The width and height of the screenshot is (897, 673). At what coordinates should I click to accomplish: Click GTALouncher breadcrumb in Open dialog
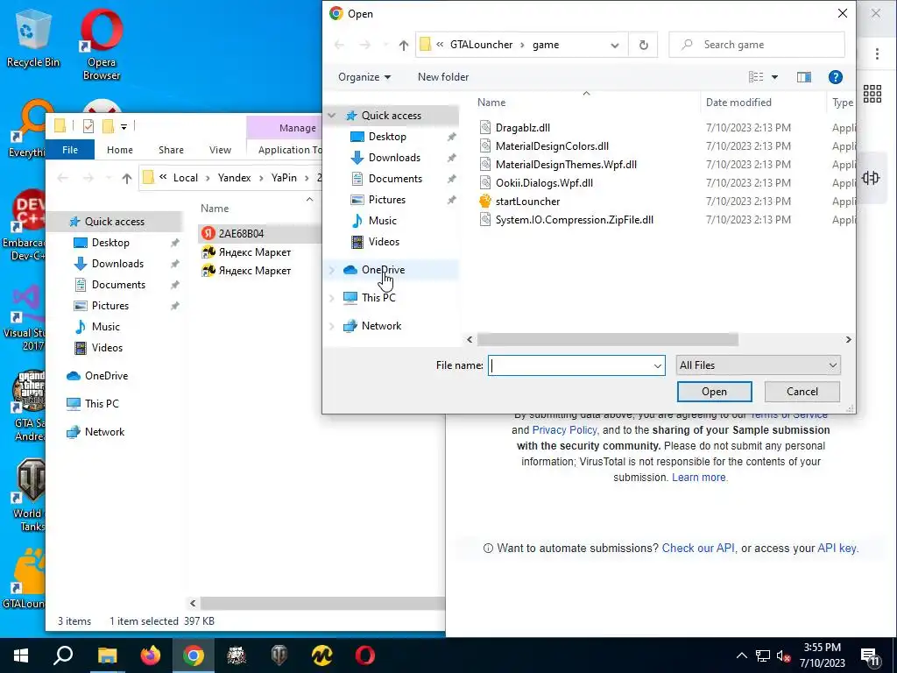[481, 45]
